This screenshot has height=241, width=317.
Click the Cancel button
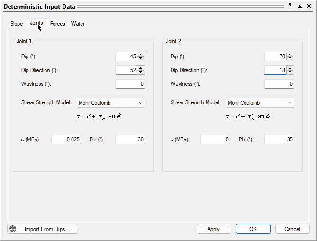pos(292,229)
